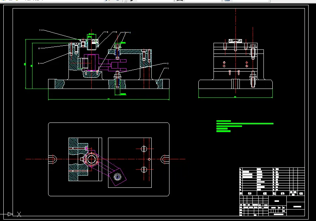
Task: Select small pin hole on plan view centerline
Action: pyautogui.click(x=149, y=159)
